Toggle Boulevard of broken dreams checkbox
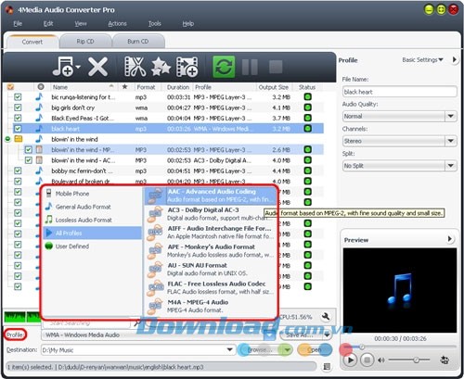The image size is (464, 379). tap(18, 182)
